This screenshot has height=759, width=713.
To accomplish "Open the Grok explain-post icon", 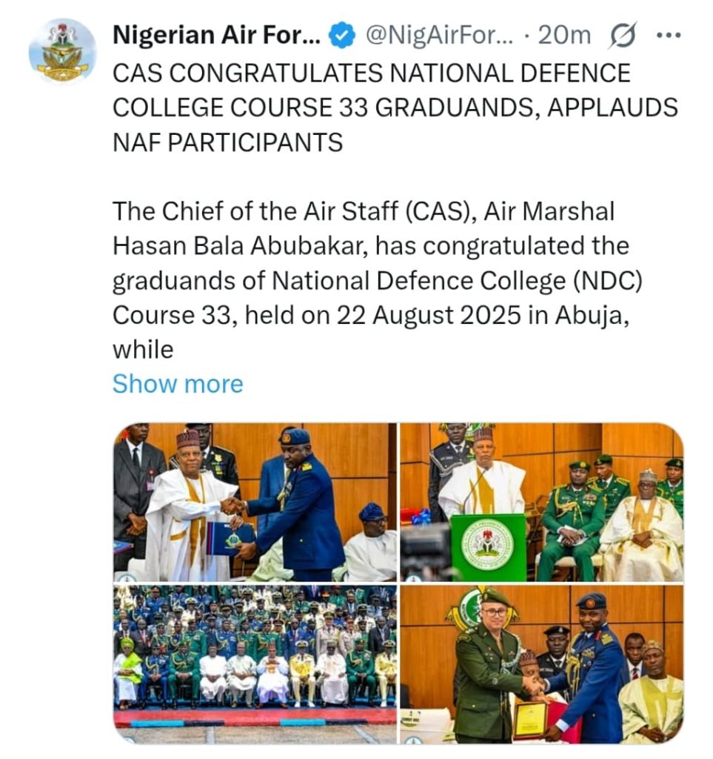I will click(x=623, y=36).
